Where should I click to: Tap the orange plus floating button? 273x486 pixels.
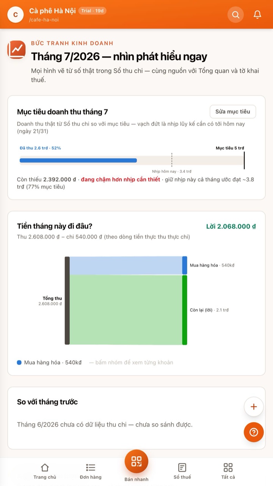pos(254,407)
